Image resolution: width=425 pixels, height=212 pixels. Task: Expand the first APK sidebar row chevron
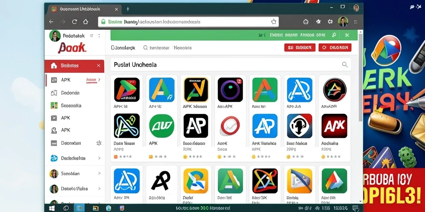tap(99, 80)
